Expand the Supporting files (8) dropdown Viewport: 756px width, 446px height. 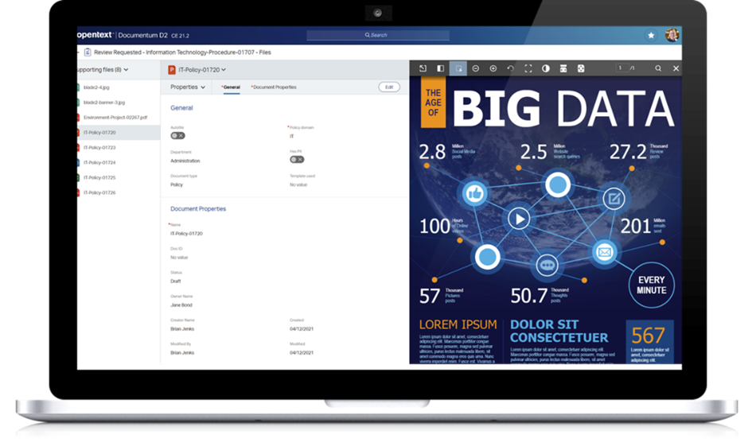[102, 70]
